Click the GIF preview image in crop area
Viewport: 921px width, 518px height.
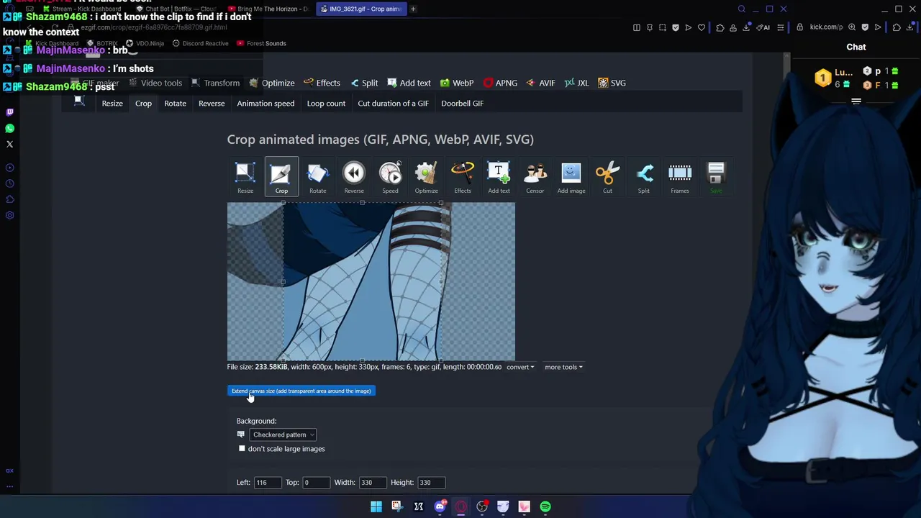(x=371, y=281)
